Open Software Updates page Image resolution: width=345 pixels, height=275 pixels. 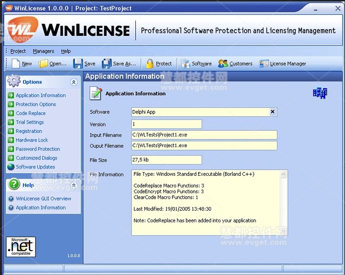[x=36, y=167]
